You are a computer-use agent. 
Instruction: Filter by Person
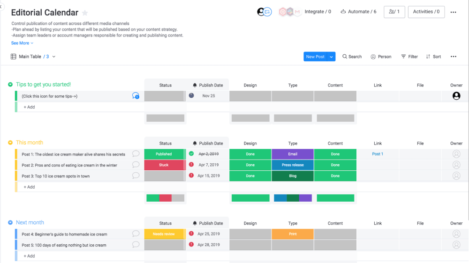click(x=381, y=57)
